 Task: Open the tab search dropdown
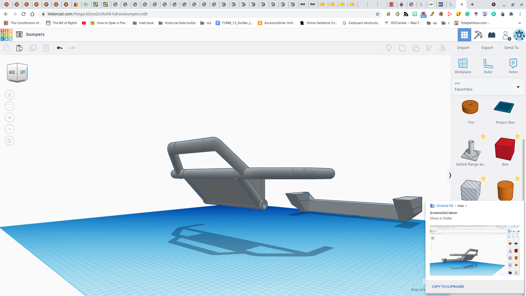click(494, 4)
